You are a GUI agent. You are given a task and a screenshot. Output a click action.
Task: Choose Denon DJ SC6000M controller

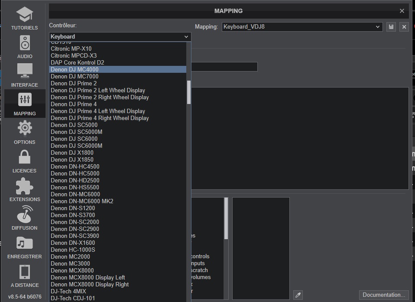(118, 146)
